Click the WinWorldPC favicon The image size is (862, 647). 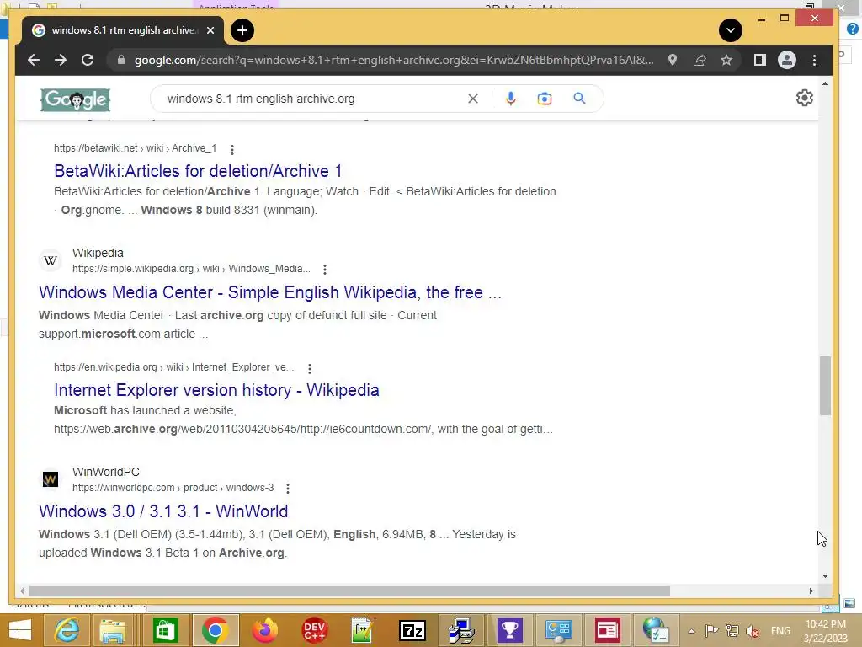pyautogui.click(x=50, y=479)
